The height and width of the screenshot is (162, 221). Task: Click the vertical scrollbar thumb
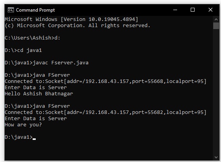pyautogui.click(x=216, y=26)
